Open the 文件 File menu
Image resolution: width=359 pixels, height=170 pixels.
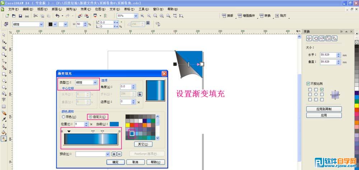[x=13, y=9]
